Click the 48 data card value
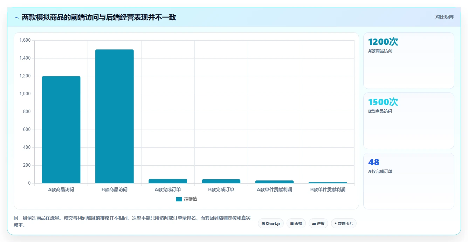This screenshot has width=468, height=242. 374,163
